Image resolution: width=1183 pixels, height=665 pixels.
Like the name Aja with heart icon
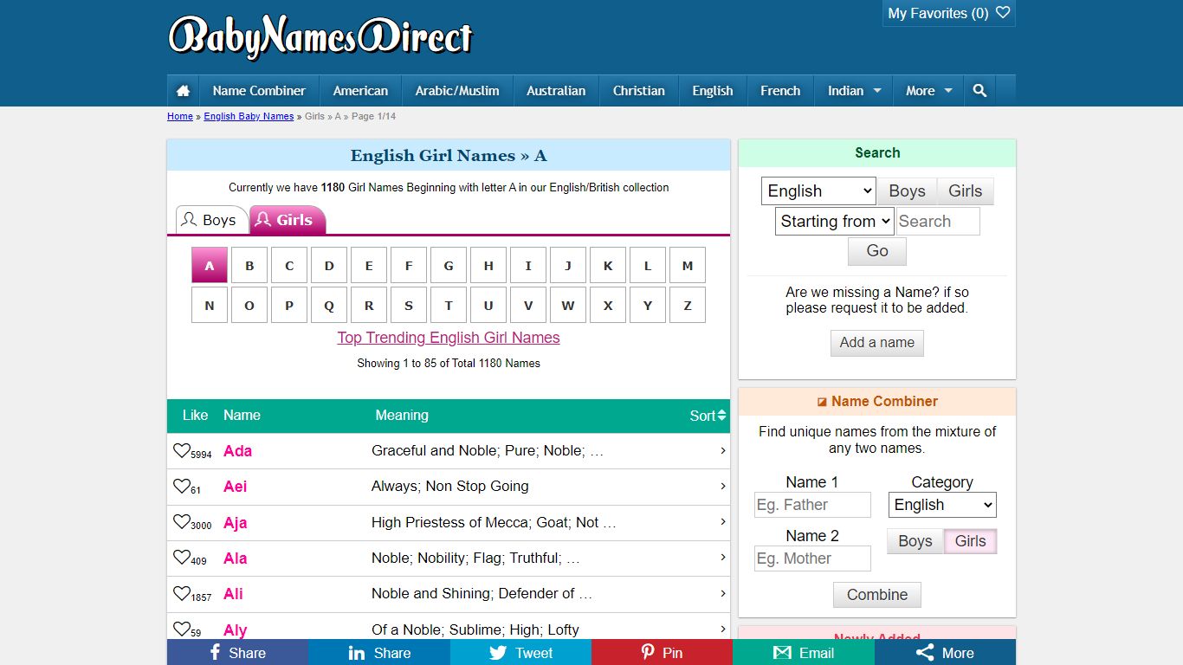(x=182, y=521)
